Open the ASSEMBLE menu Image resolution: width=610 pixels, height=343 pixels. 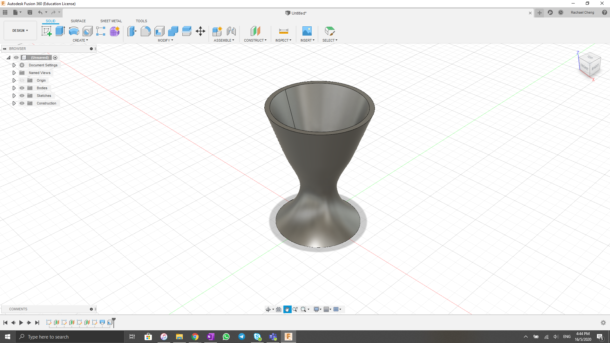224,40
